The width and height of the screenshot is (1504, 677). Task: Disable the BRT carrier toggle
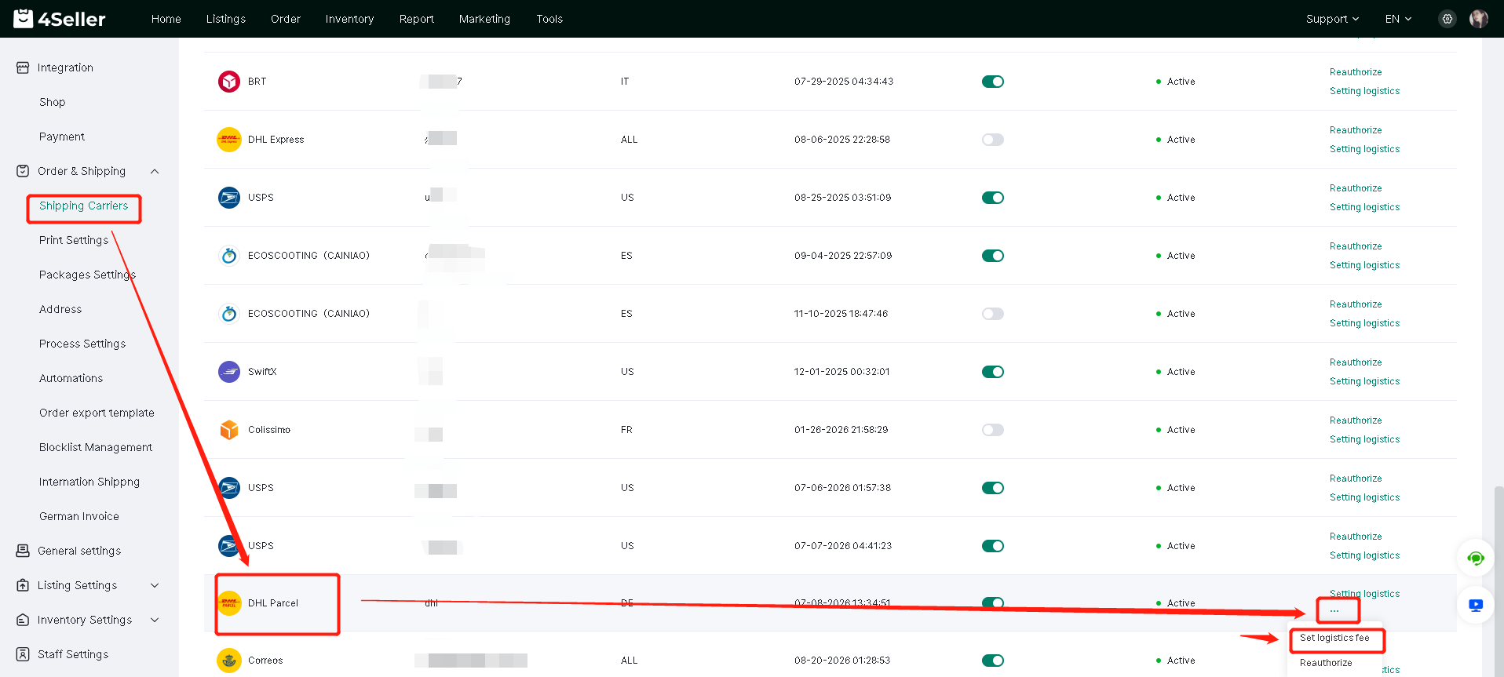point(993,82)
